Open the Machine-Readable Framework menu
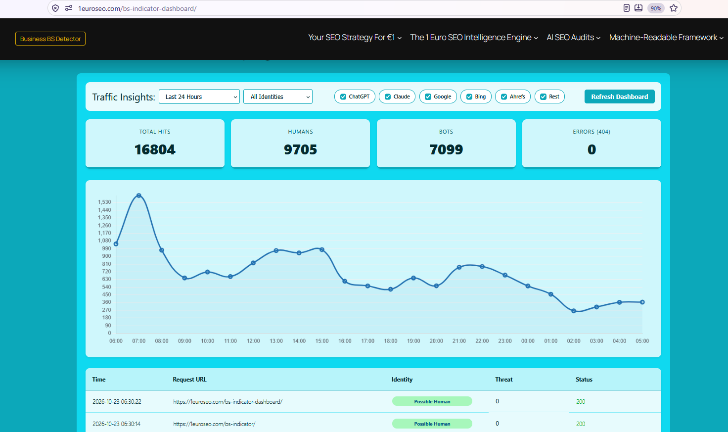 click(666, 38)
